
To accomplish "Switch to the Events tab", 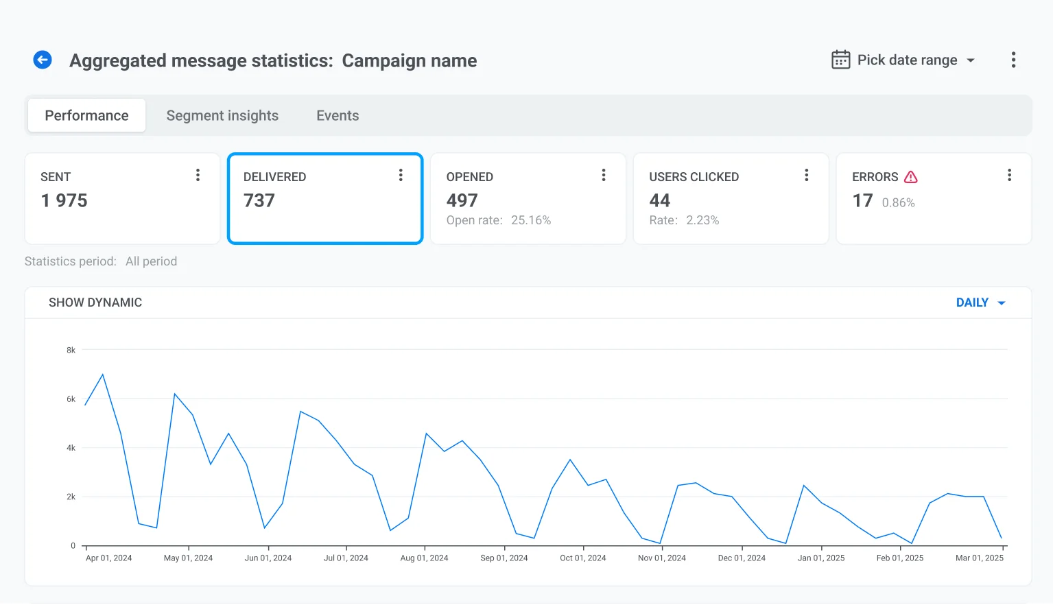I will (x=338, y=115).
